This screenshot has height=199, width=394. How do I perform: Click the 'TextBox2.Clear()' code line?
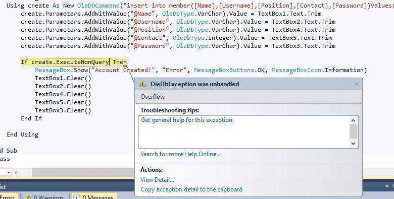pos(63,86)
